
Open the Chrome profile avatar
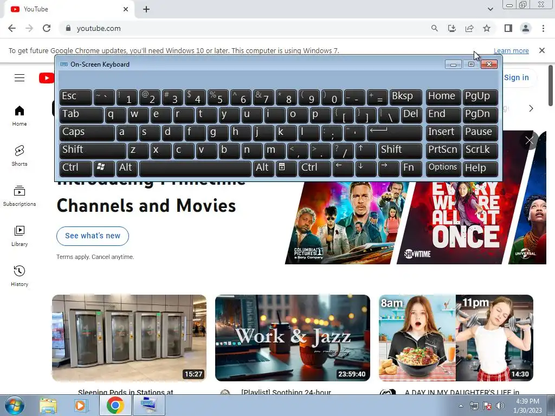pyautogui.click(x=526, y=28)
